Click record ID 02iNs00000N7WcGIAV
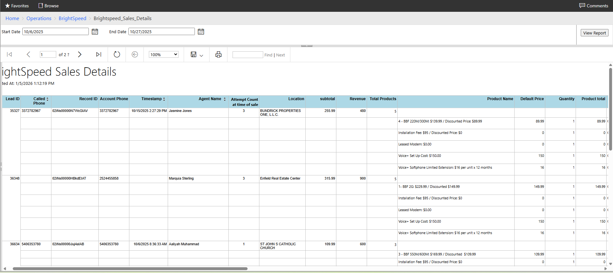This screenshot has height=273, width=613. [x=70, y=111]
